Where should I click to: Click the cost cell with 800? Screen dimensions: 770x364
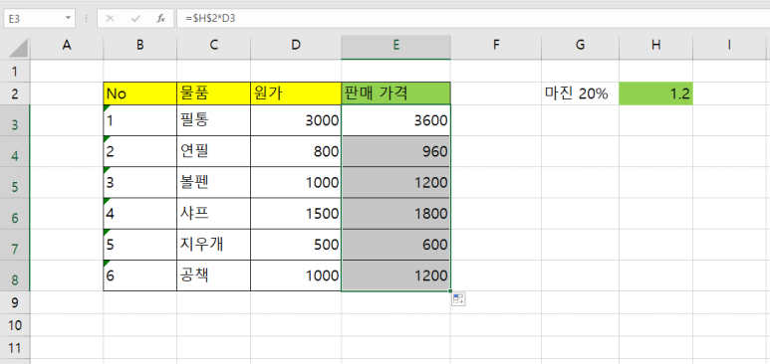click(296, 151)
